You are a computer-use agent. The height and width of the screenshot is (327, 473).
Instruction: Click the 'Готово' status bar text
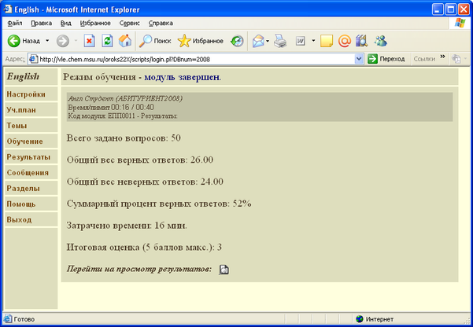point(24,319)
